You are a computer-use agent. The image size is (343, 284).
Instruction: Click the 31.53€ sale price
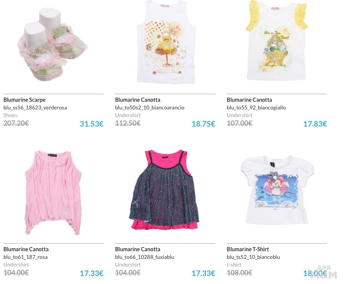(x=91, y=124)
